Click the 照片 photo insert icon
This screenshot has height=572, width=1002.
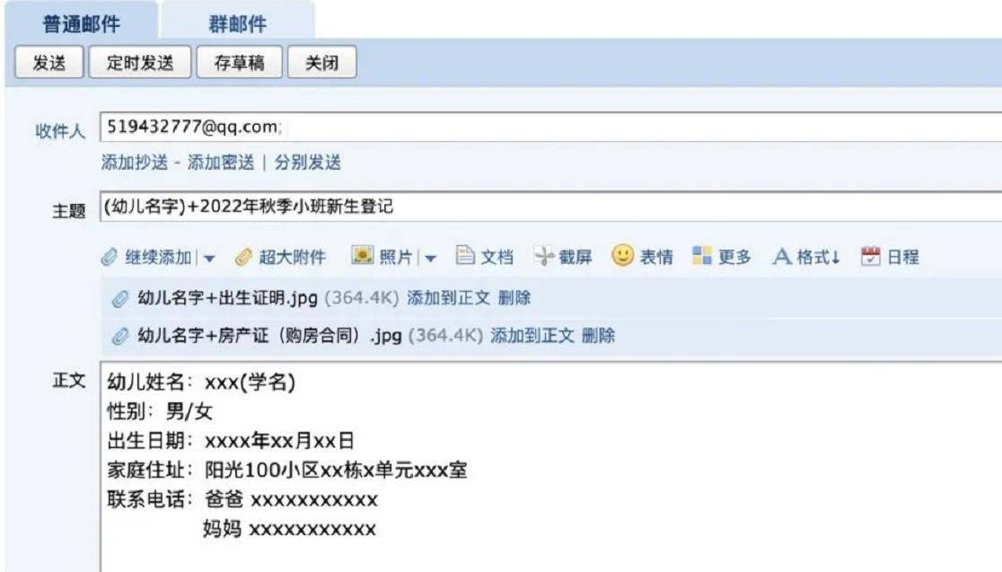tap(363, 255)
